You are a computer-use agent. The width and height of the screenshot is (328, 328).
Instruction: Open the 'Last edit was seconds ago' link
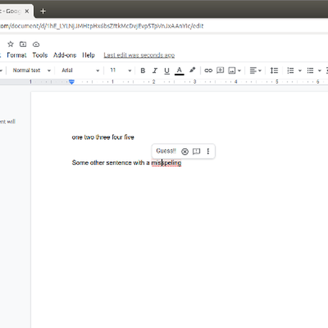click(139, 55)
